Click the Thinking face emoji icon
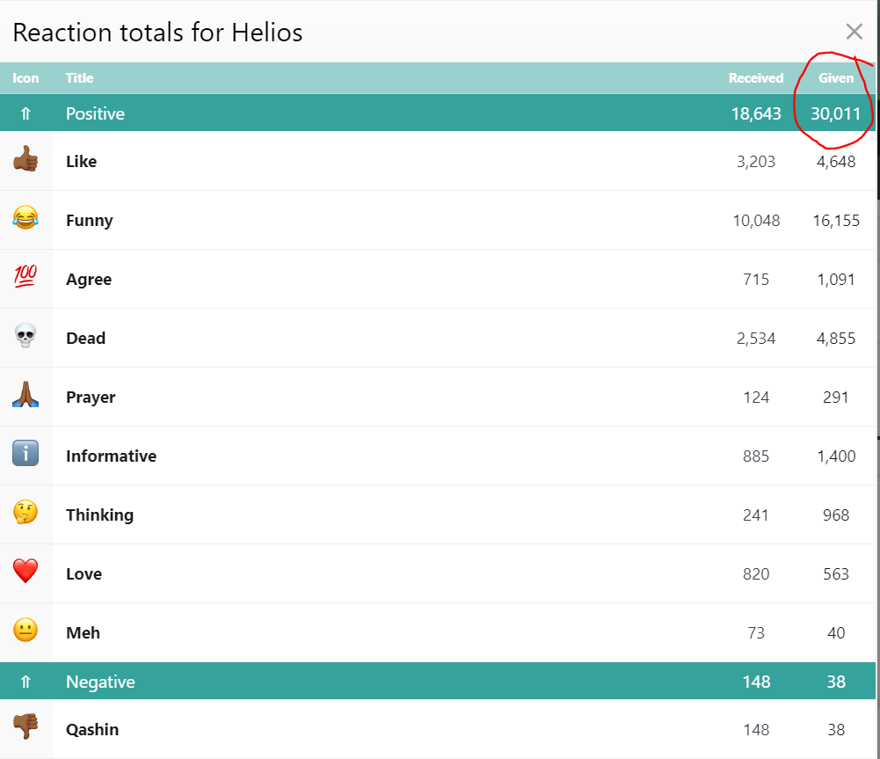This screenshot has height=759, width=880. [x=25, y=512]
